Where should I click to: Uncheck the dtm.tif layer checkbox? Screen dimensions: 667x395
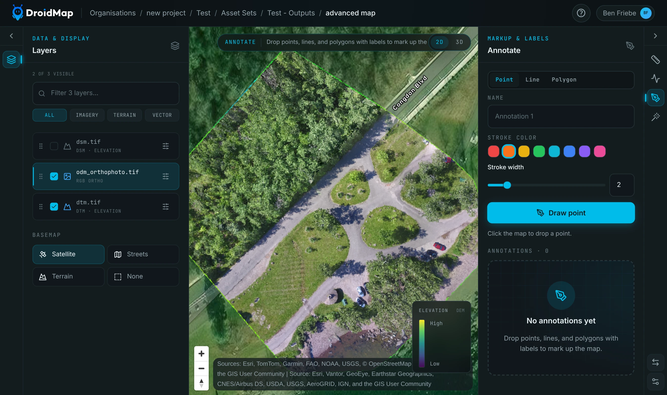coord(54,207)
